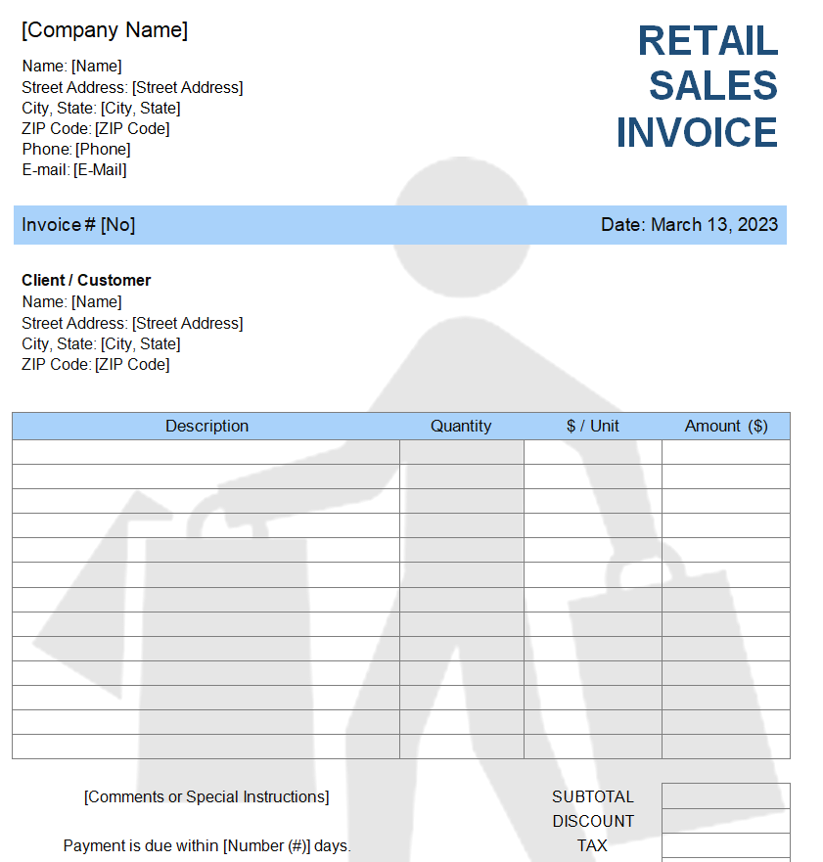The image size is (823, 862).
Task: Click the customer ZIP Code placeholder line
Action: (x=95, y=365)
